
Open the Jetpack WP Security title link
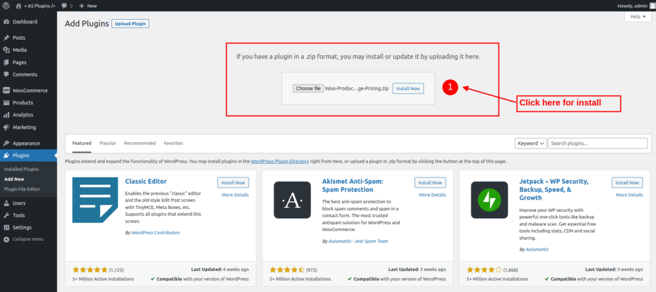(x=554, y=190)
